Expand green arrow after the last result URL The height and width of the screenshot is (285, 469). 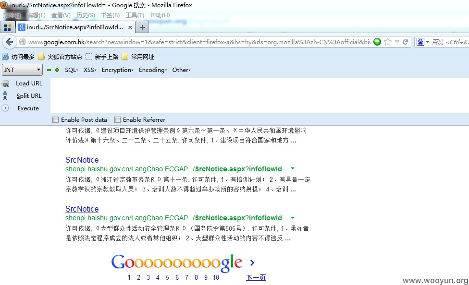click(x=293, y=218)
